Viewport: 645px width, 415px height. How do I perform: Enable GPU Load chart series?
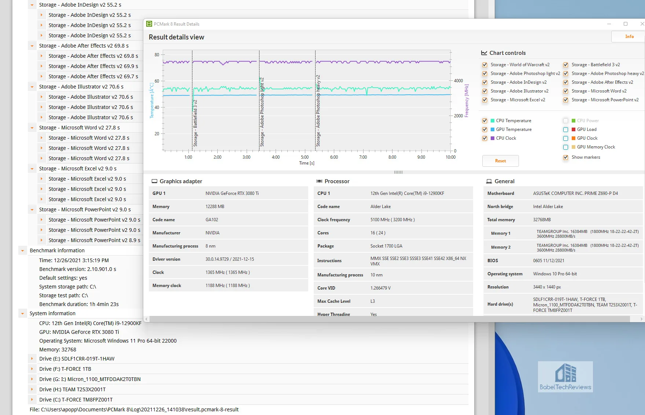565,129
